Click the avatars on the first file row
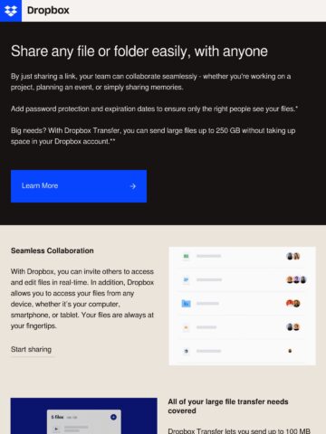326x434 pixels. click(292, 256)
